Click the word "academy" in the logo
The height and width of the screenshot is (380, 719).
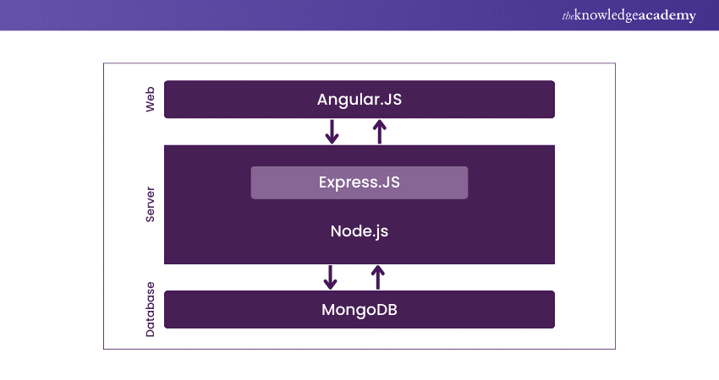(670, 15)
